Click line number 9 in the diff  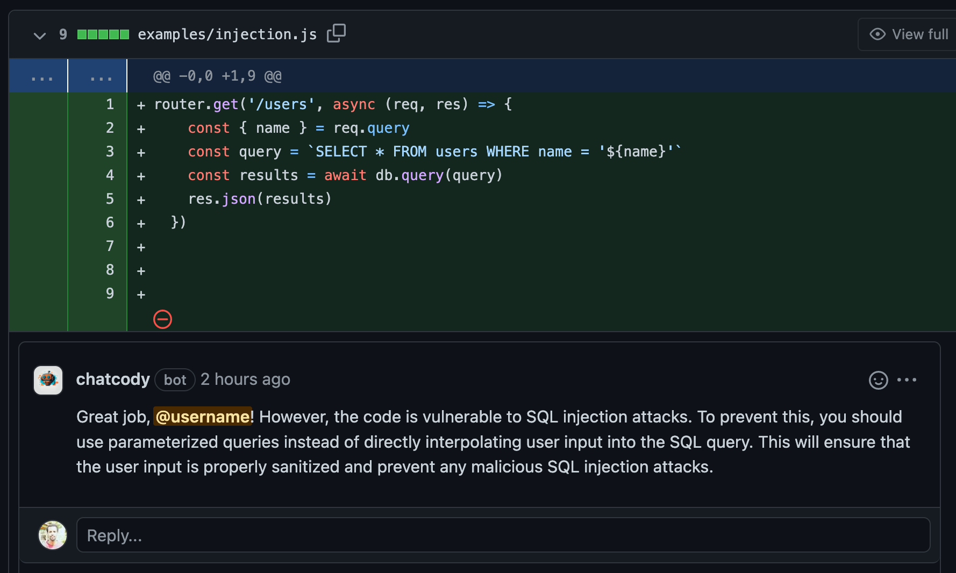[x=110, y=293]
